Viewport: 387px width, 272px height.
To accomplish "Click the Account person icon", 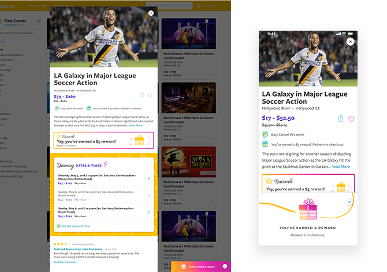I will click(x=199, y=6).
